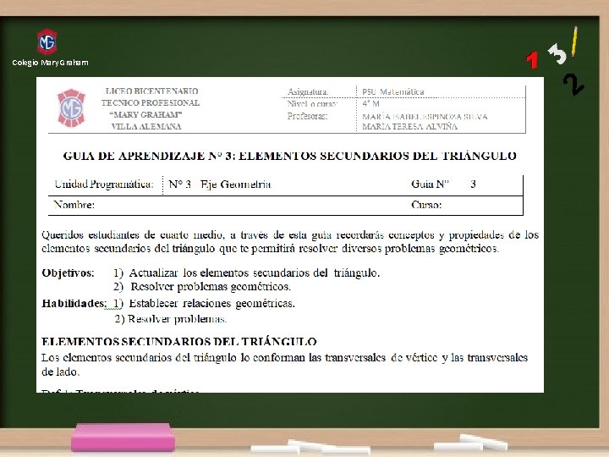
Task: Click paragraph "Los elementos secundarios del triángulo lo conforman"
Action: pyautogui.click(x=285, y=365)
